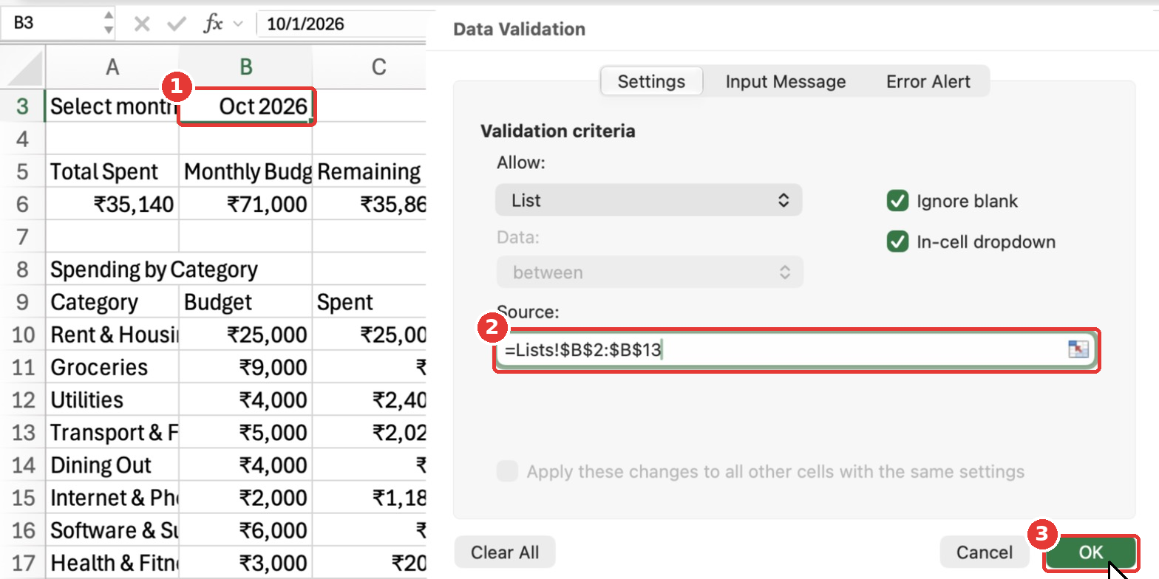
Task: Switch to the Error Alert tab
Action: pos(928,81)
